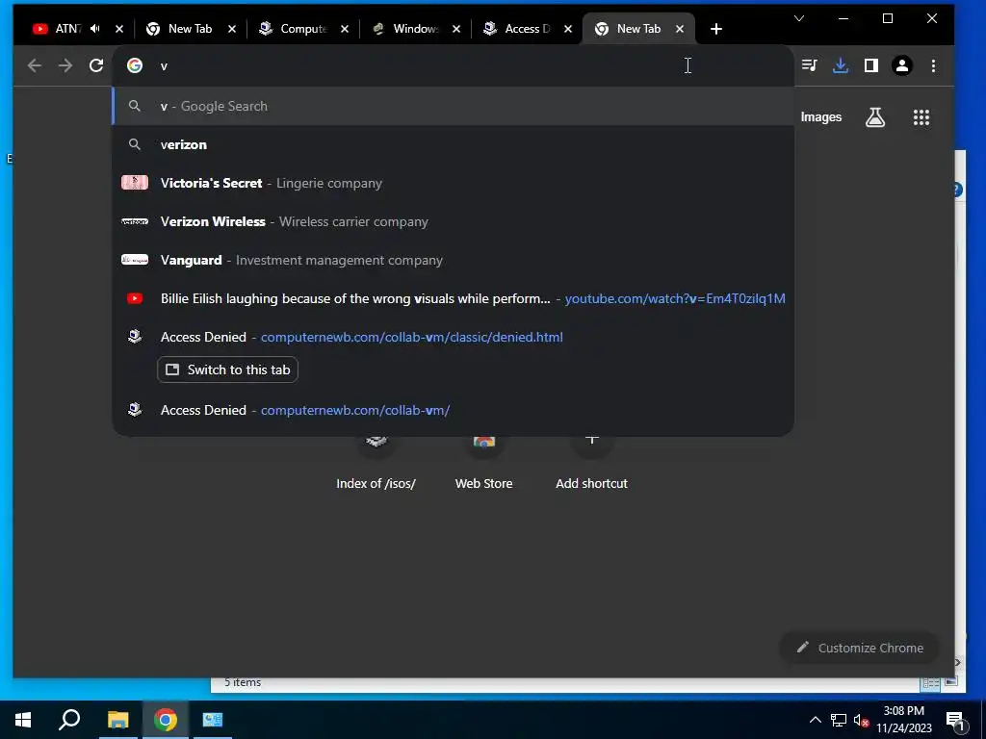Choose the verizon search suggestion
The height and width of the screenshot is (739, 986).
point(453,144)
